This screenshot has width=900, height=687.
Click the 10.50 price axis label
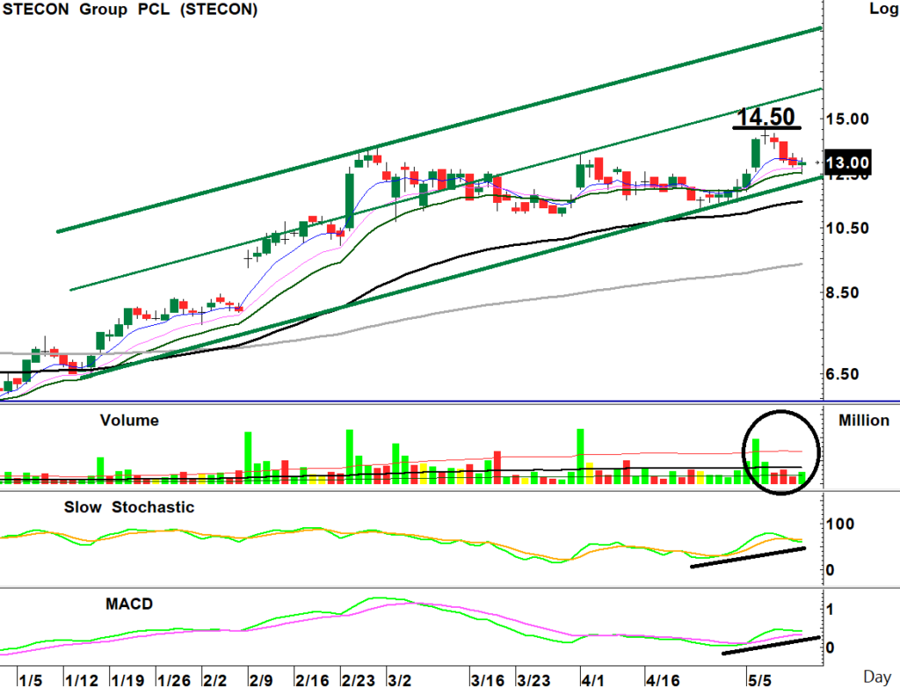click(x=846, y=228)
